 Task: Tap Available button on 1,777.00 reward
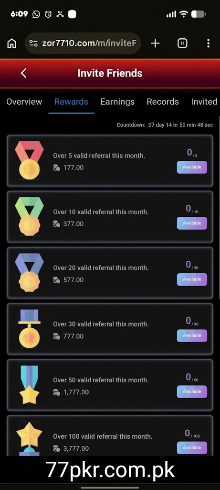click(x=192, y=391)
